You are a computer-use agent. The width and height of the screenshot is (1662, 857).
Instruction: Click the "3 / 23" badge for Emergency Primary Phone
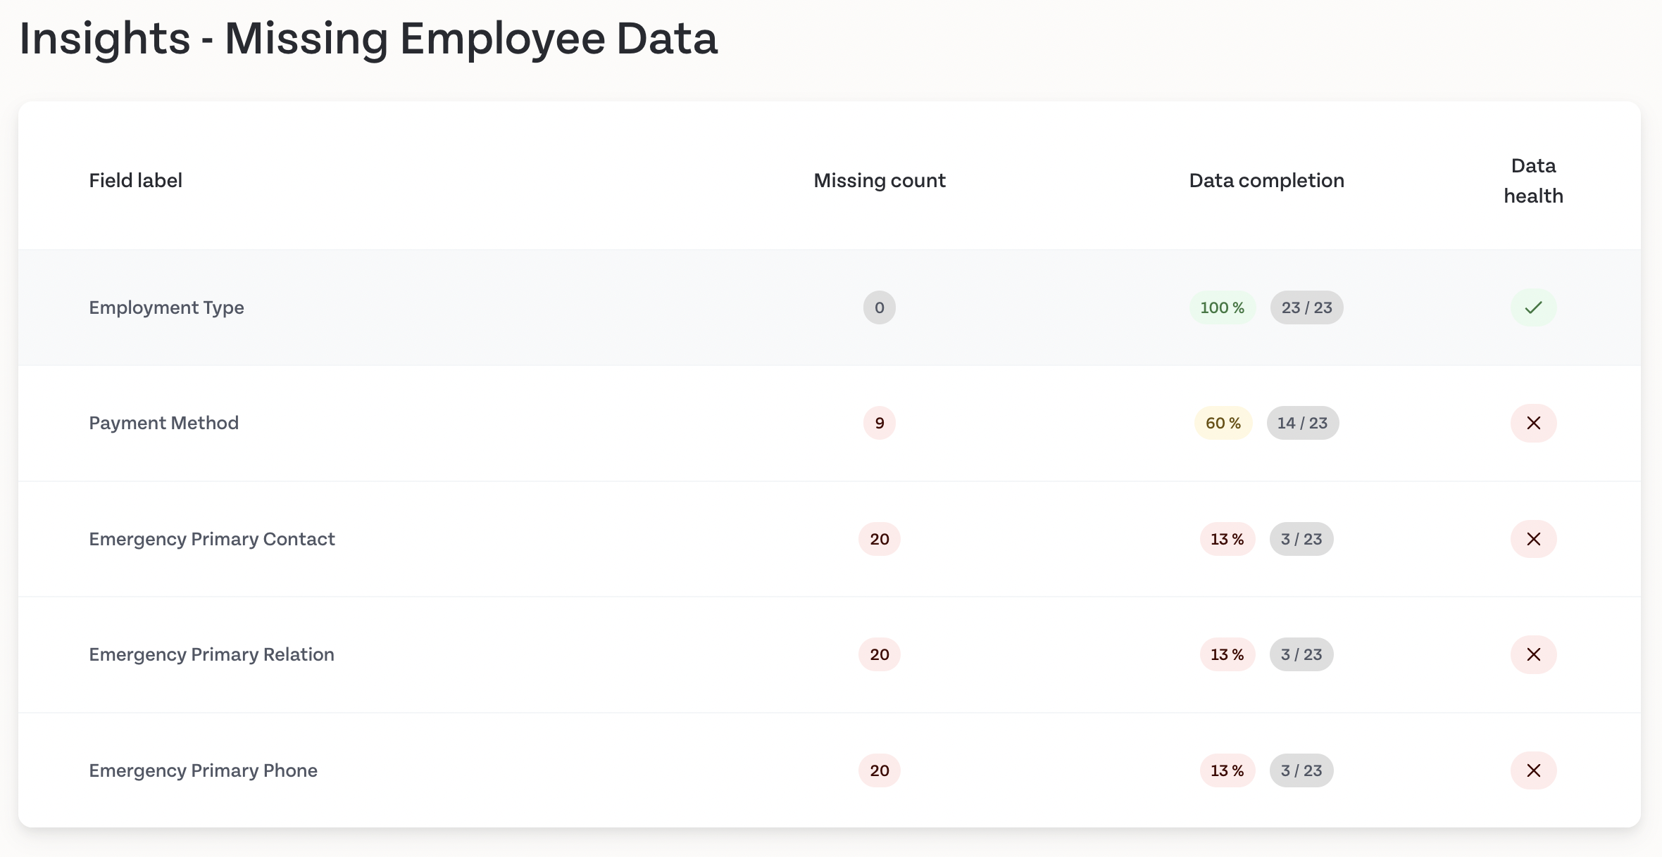tap(1301, 770)
